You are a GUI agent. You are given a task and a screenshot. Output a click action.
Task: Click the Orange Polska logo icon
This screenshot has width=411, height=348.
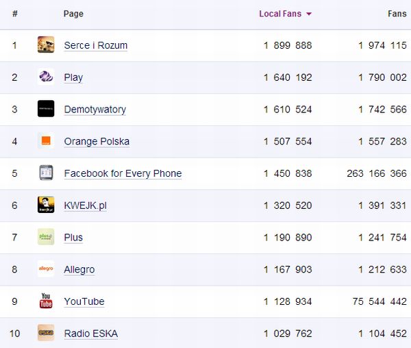46,141
